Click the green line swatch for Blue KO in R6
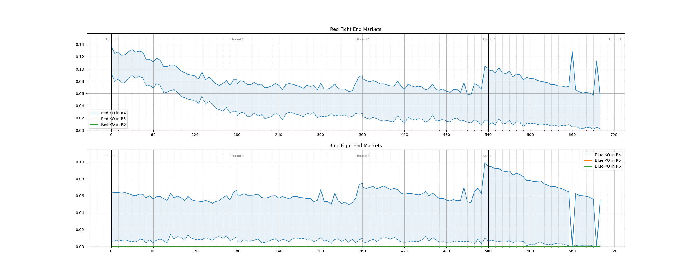This screenshot has height=277, width=694. (588, 166)
